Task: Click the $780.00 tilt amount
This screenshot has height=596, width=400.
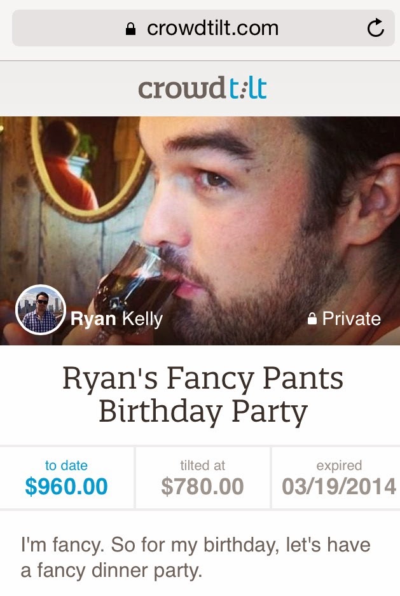Action: [202, 487]
